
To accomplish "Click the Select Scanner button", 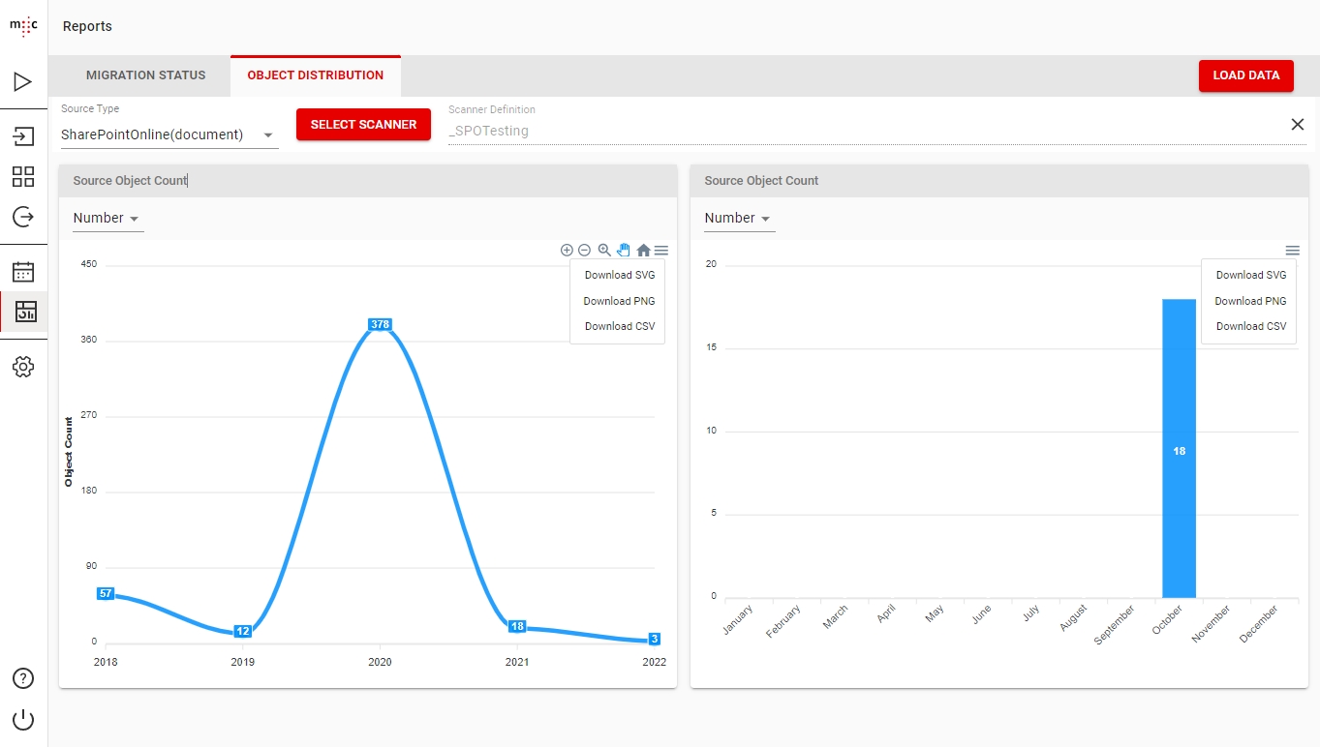I will (363, 125).
